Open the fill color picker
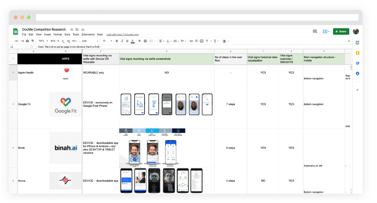The height and width of the screenshot is (203, 377). click(140, 41)
